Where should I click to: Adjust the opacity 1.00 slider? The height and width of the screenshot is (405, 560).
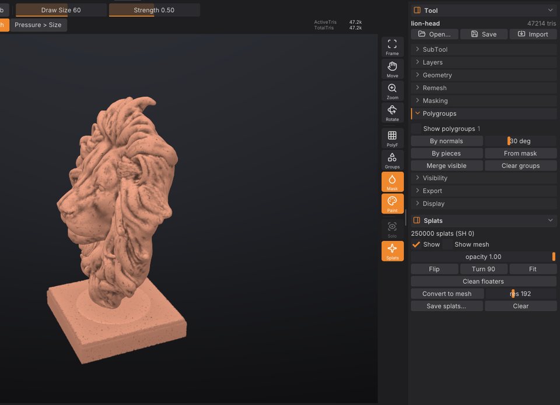[484, 257]
